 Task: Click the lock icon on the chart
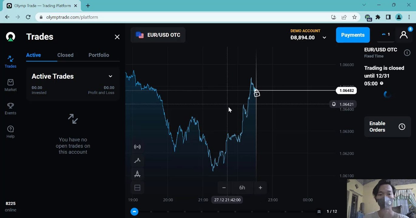tap(257, 93)
